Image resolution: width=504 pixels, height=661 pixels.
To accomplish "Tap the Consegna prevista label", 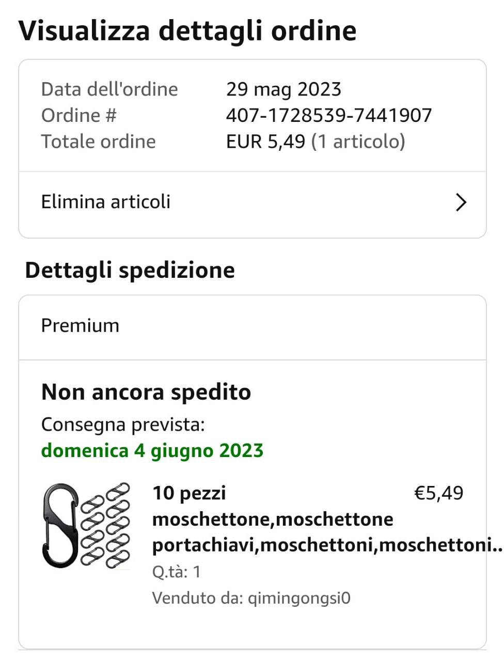I will pyautogui.click(x=123, y=424).
